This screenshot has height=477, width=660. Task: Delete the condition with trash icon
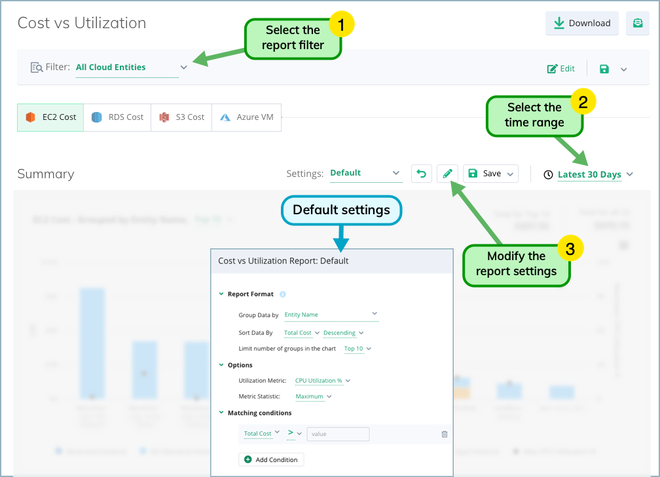(x=444, y=434)
